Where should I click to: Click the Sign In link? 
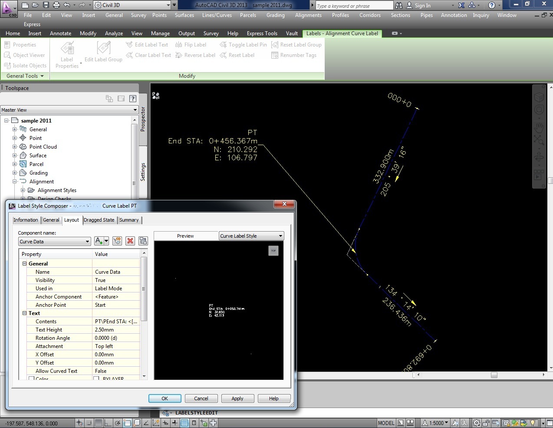[x=422, y=6]
